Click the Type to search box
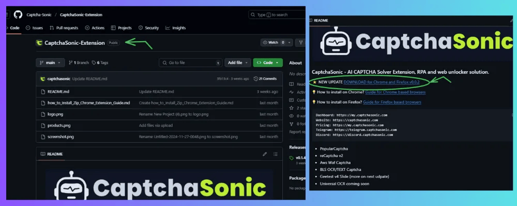 pos(277,15)
